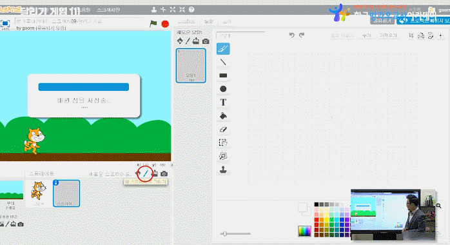450x245 pixels.
Task: Clear all (모두 지우기) in paint editor
Action: coord(342,35)
